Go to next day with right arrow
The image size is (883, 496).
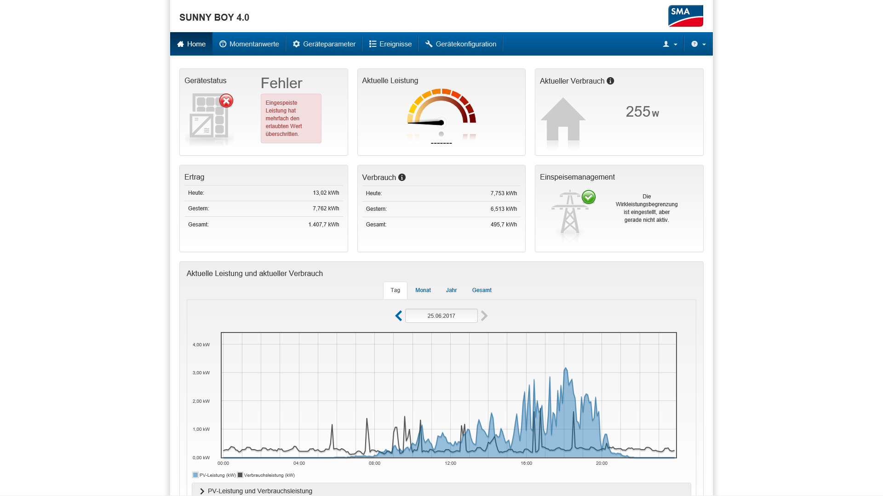tap(484, 316)
